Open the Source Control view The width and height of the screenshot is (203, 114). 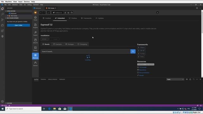click(x=2, y=20)
